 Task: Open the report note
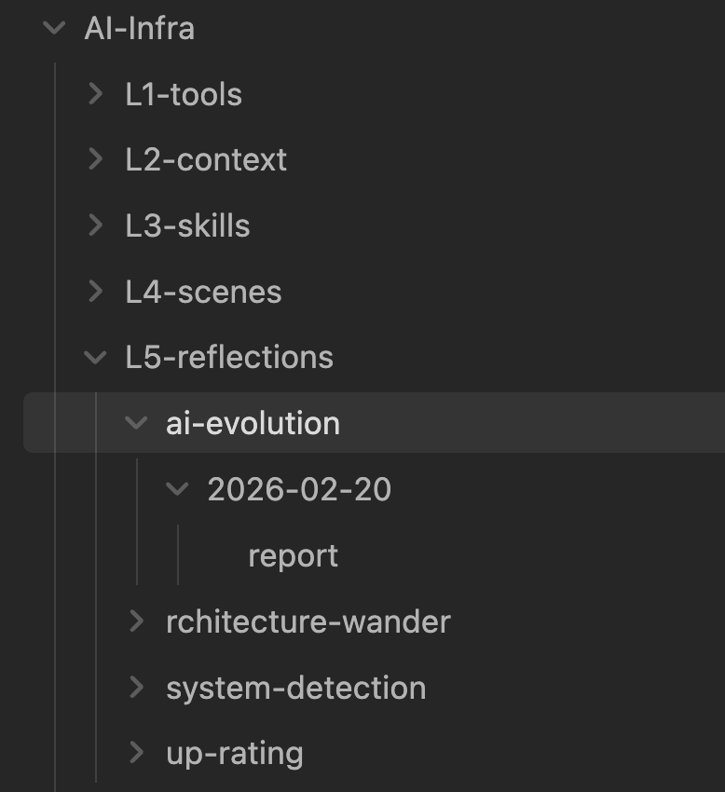pos(293,555)
